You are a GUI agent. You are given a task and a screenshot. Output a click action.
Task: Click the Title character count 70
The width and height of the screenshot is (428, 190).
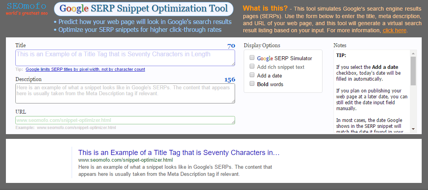231,46
